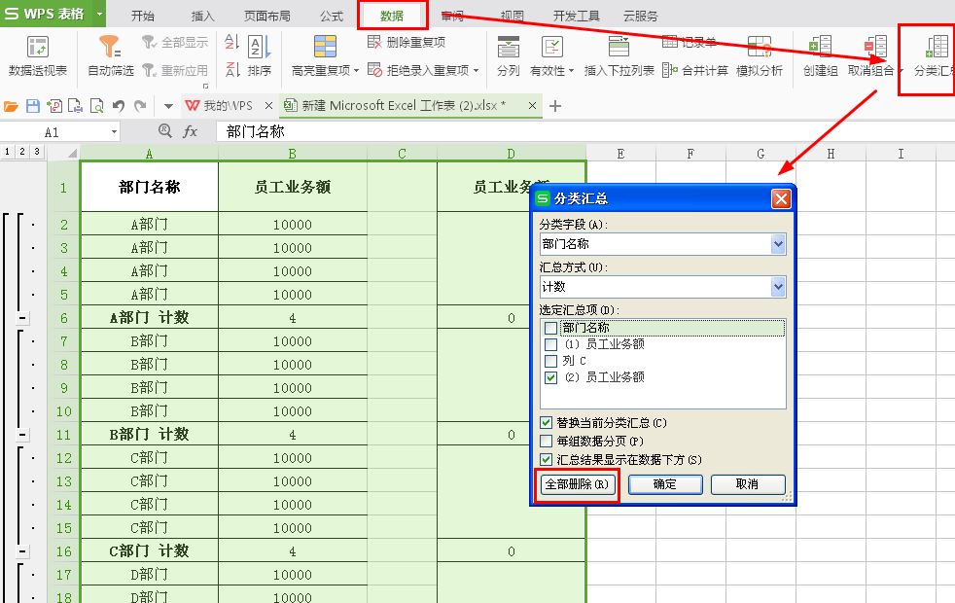The width and height of the screenshot is (955, 603).
Task: Click the 全部显示 show all icon
Action: pos(150,42)
